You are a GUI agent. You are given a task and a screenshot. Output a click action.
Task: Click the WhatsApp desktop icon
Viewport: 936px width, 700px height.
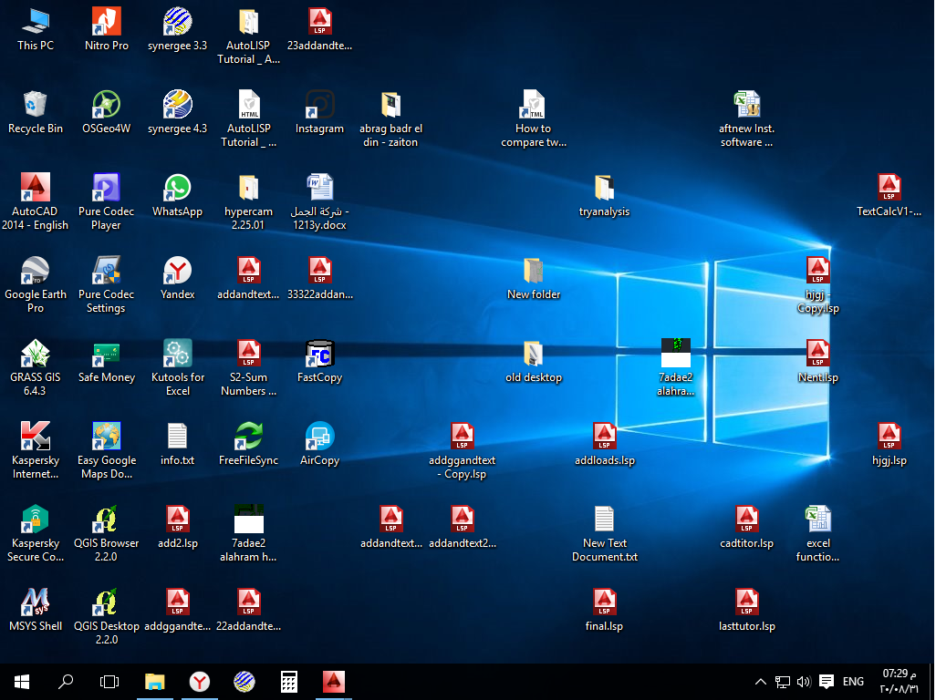177,195
